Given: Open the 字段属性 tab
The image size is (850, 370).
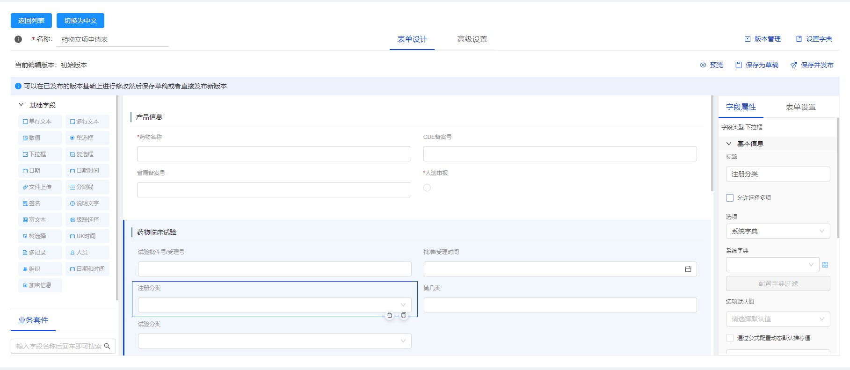Looking at the screenshot, I should (741, 107).
